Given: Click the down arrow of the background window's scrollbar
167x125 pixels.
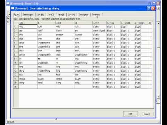Looking at the screenshot, I should tap(158, 97).
